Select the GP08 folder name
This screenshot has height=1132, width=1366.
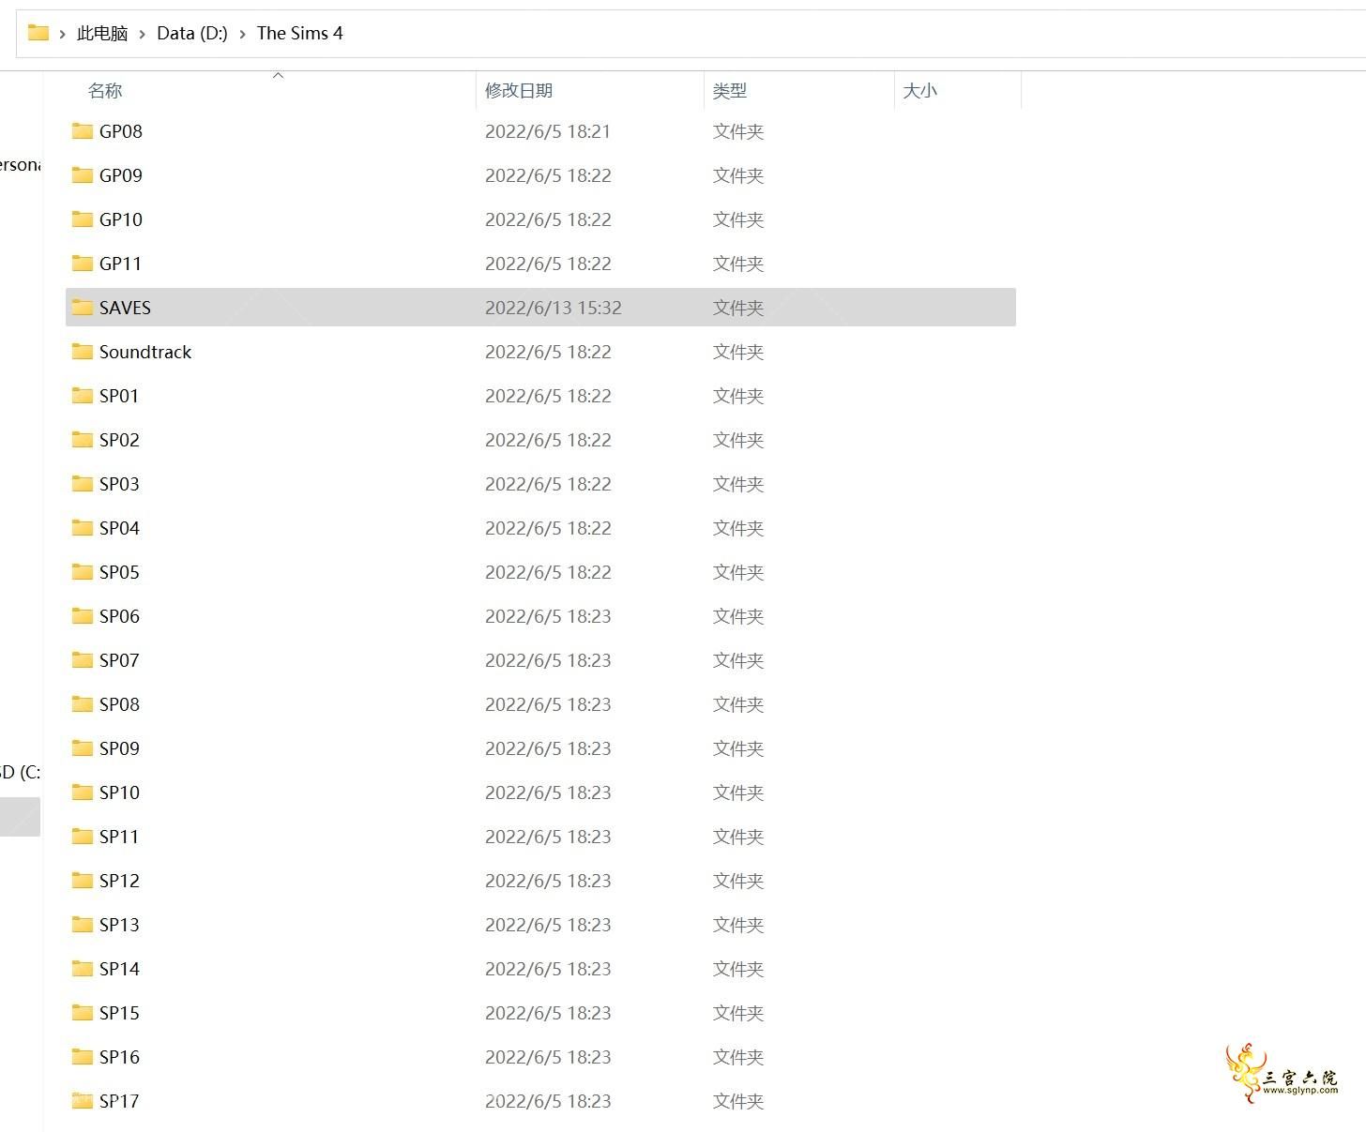121,131
